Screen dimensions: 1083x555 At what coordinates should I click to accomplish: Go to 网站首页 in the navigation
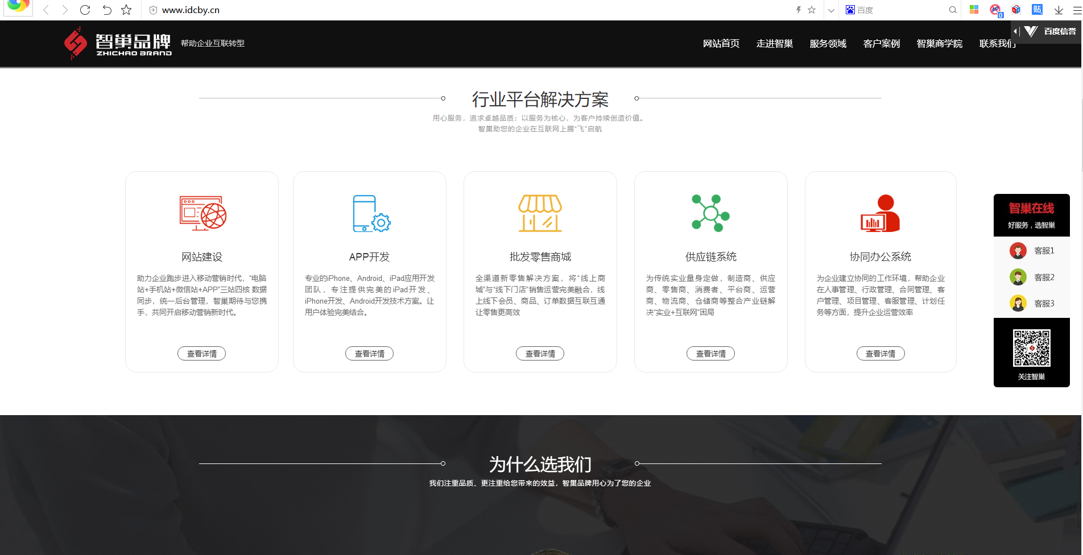(721, 43)
